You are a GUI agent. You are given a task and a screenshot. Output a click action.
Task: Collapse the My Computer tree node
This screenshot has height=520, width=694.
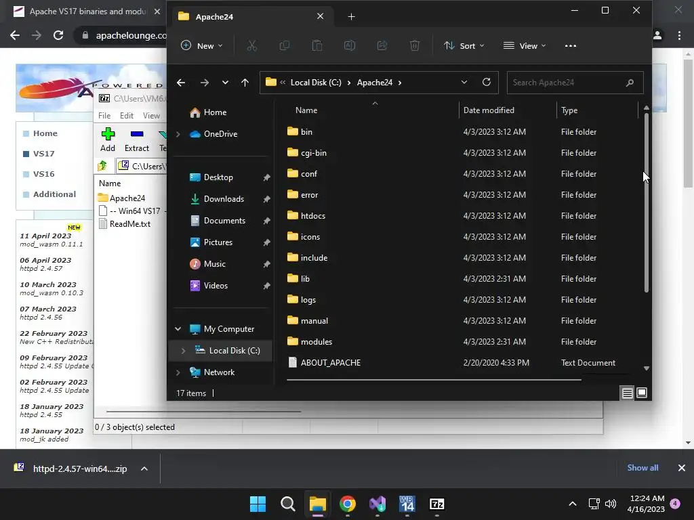pos(178,329)
